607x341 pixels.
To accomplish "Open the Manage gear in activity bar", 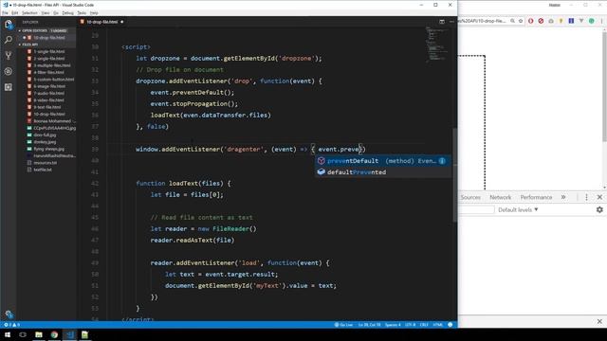I will coord(9,314).
